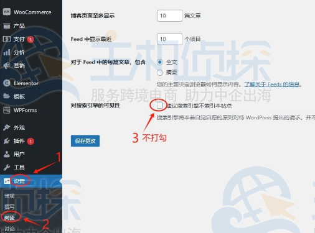Click the red update badge on 插件
The image size is (315, 233).
point(31,141)
